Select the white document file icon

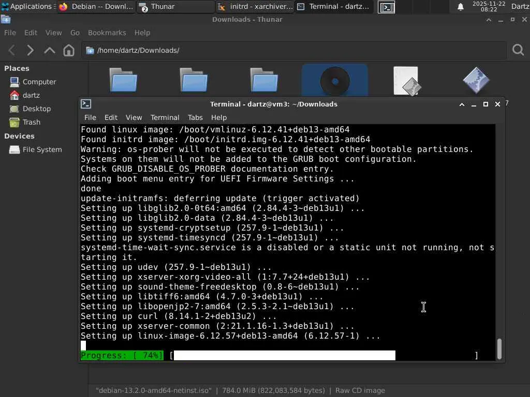coord(407,81)
